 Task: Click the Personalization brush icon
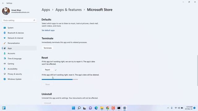(x=5, y=43)
